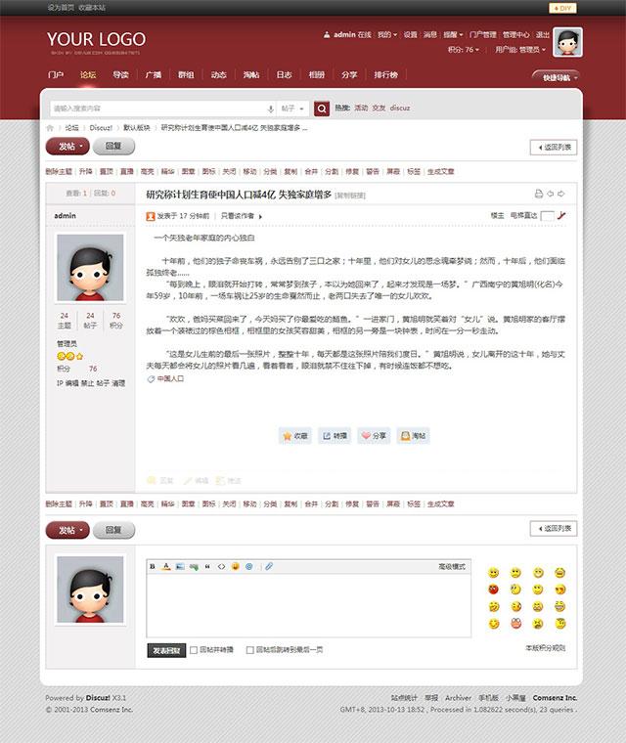Viewport: 626px width, 743px height.
Task: Check the 回帖后跳转到最后一页 option
Action: coord(250,649)
